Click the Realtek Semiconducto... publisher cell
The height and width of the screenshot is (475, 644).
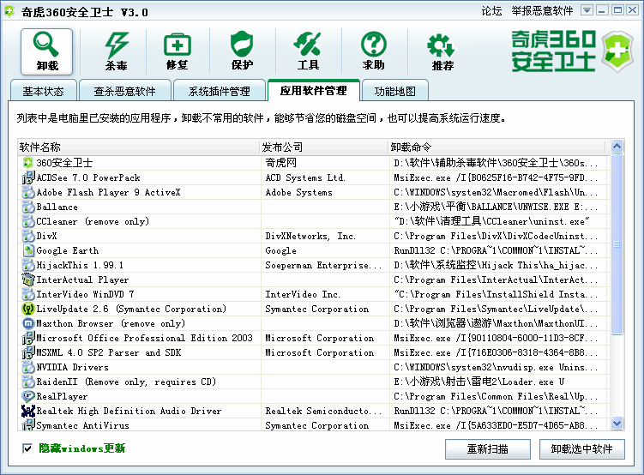[x=323, y=411]
